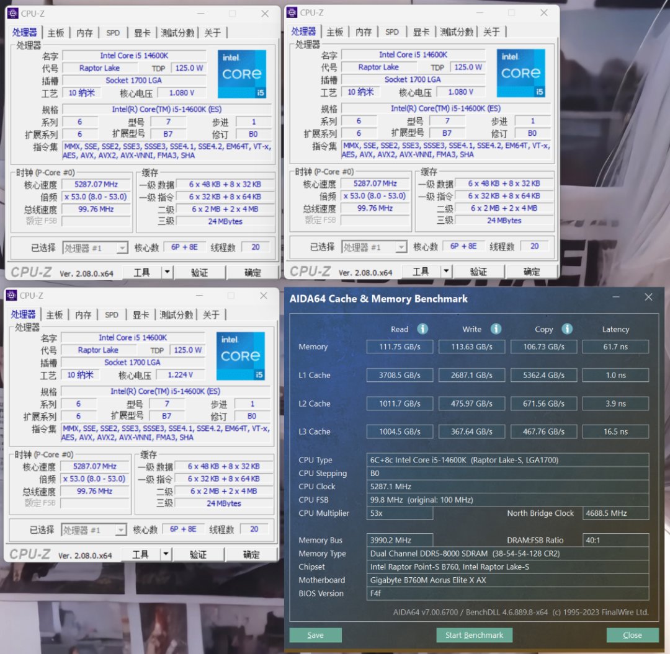Select the 处理器 tab in the top-left CPU-Z window
The width and height of the screenshot is (670, 654).
pyautogui.click(x=25, y=32)
